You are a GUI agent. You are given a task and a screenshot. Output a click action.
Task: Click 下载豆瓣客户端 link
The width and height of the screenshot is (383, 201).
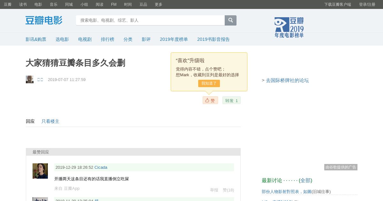338,4
